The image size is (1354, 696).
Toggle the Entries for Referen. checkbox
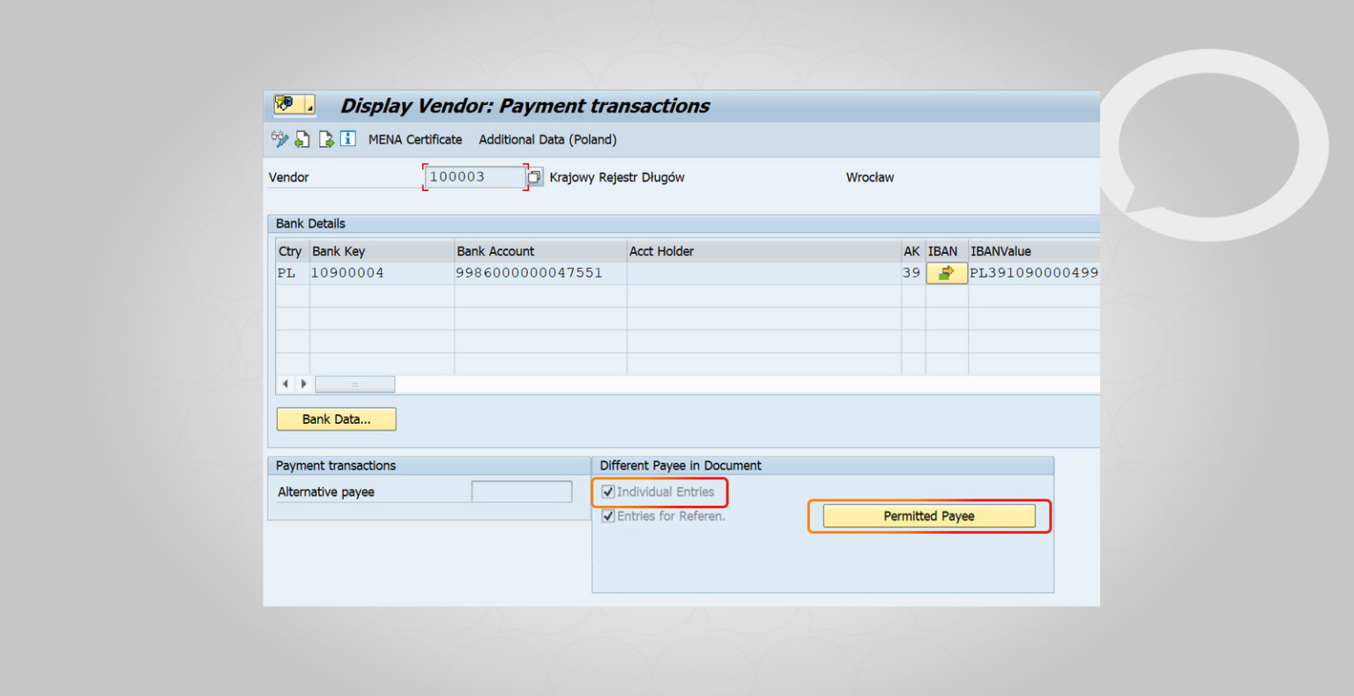(x=606, y=515)
